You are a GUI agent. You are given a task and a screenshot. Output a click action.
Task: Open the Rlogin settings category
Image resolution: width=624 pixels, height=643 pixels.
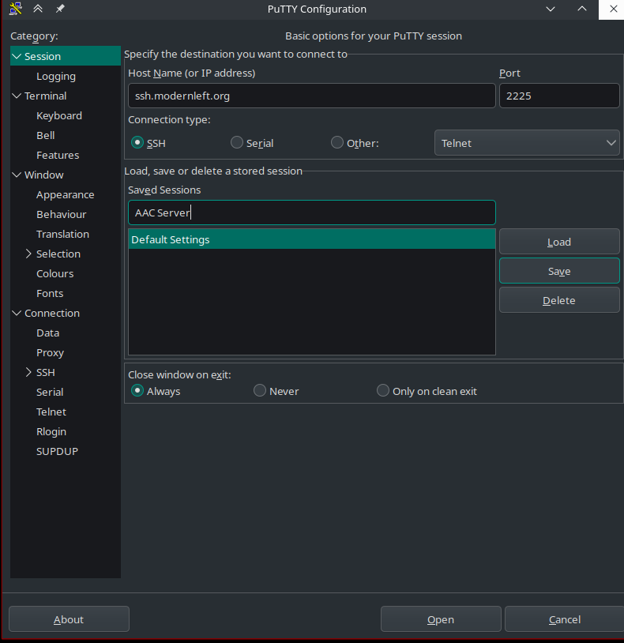pos(51,431)
